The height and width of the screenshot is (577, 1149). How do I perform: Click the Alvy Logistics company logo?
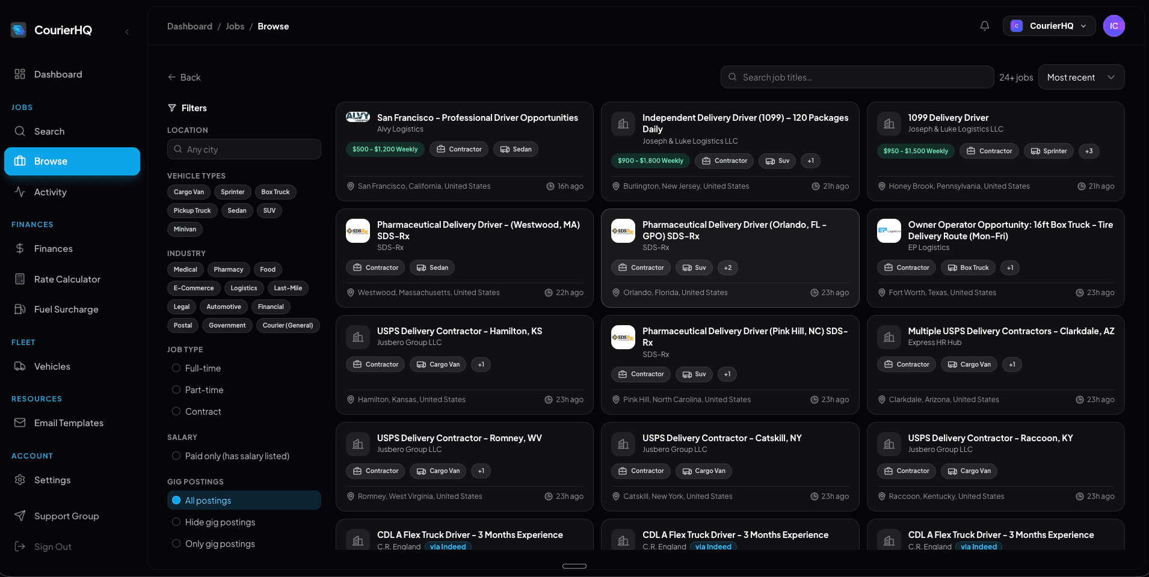click(x=358, y=117)
